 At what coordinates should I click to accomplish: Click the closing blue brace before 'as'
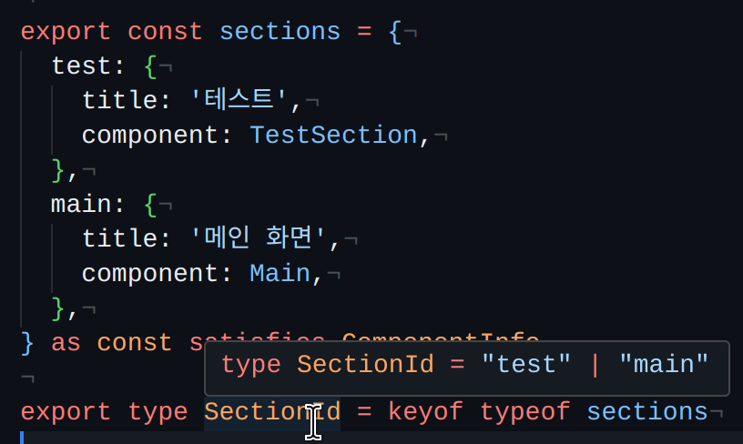pos(27,344)
